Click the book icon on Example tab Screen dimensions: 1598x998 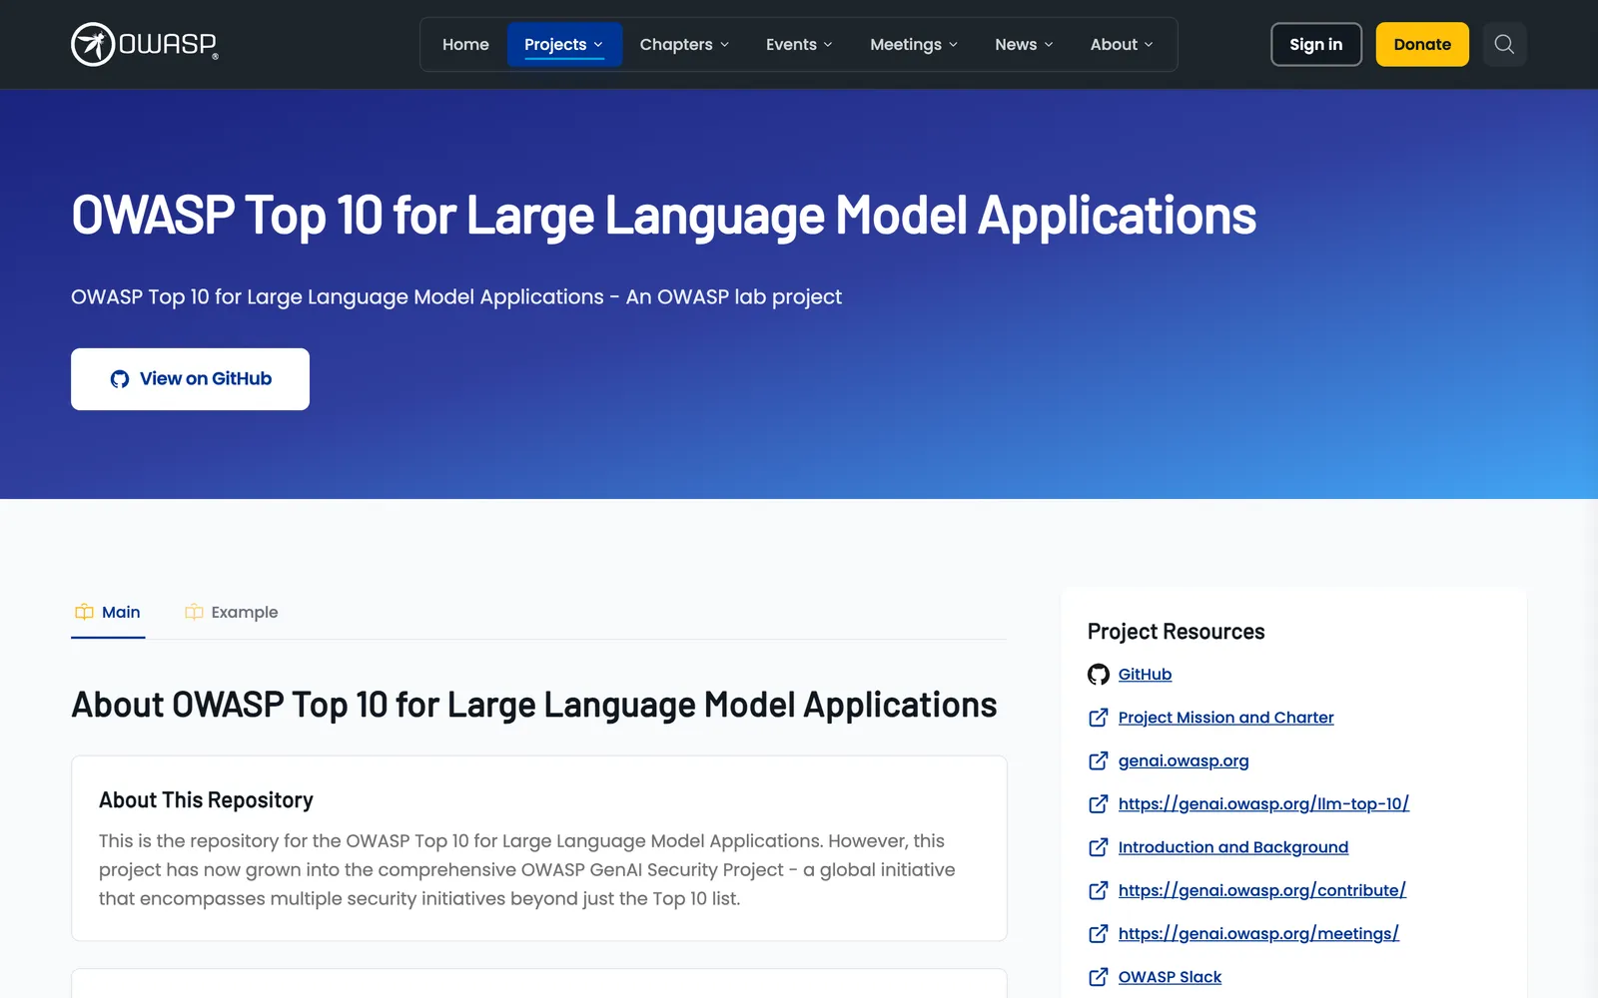click(x=194, y=612)
